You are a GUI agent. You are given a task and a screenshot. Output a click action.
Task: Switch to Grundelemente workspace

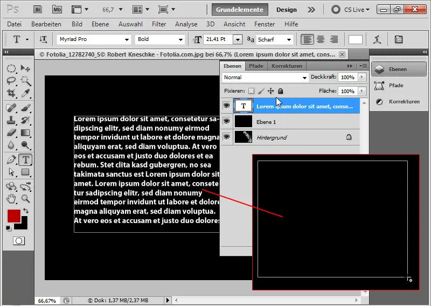point(240,10)
